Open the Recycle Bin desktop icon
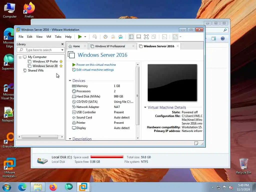This screenshot has width=256, height=192. 243,166
